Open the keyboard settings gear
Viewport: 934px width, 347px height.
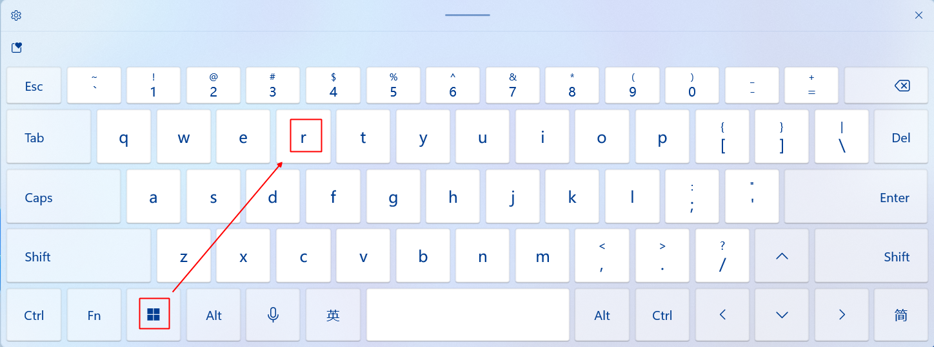click(x=16, y=15)
